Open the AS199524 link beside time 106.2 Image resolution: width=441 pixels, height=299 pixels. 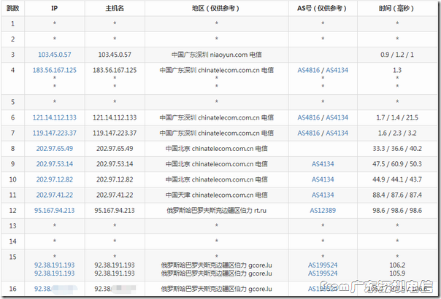323,265
